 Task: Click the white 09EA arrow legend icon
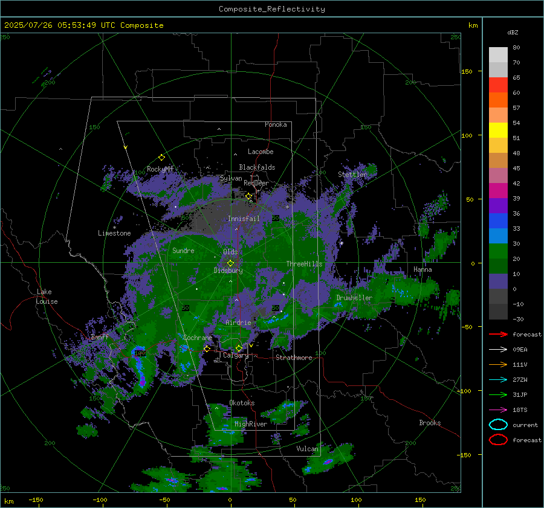498,350
